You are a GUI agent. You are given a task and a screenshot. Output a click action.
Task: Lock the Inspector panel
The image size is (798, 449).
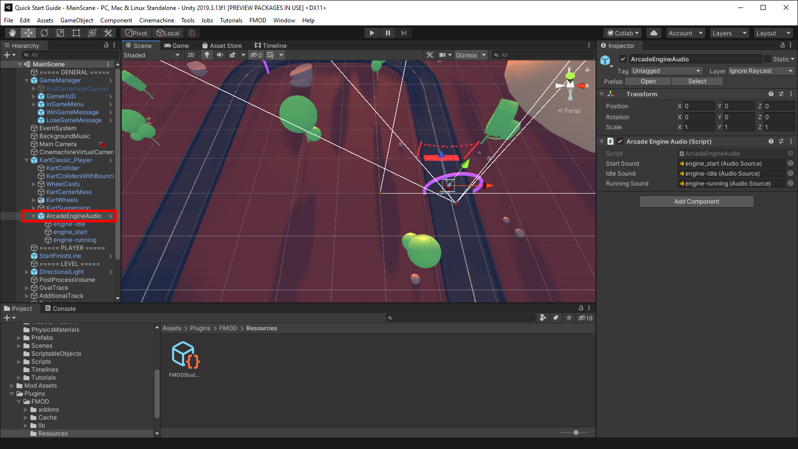point(783,45)
